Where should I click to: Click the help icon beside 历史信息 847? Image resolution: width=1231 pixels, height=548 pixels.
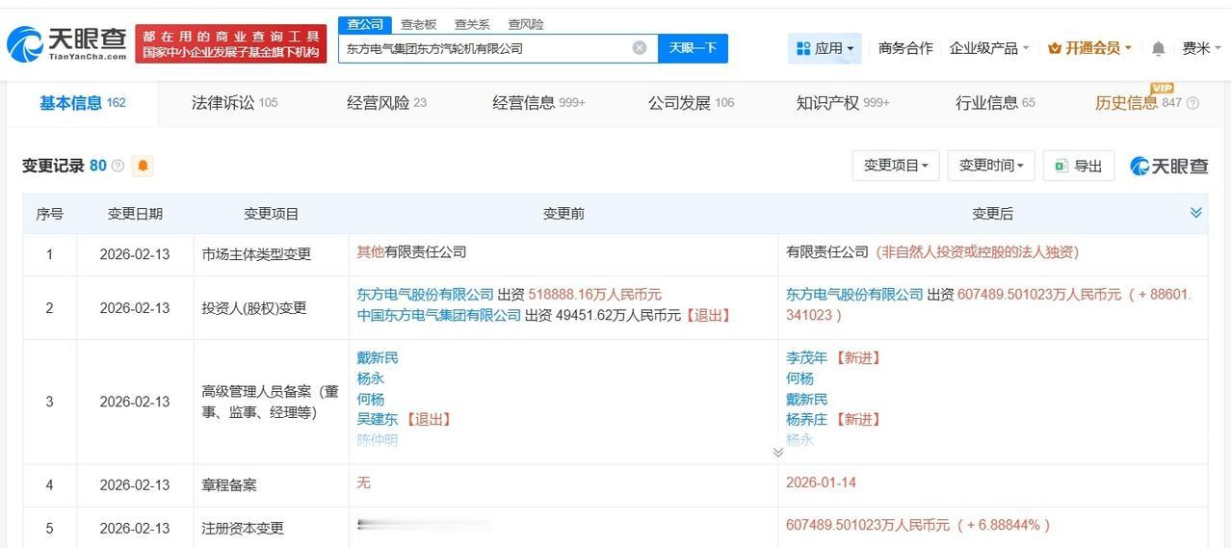tap(1192, 103)
